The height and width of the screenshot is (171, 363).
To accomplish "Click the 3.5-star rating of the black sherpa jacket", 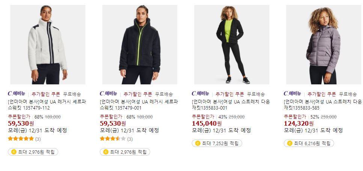I will pos(113,139).
